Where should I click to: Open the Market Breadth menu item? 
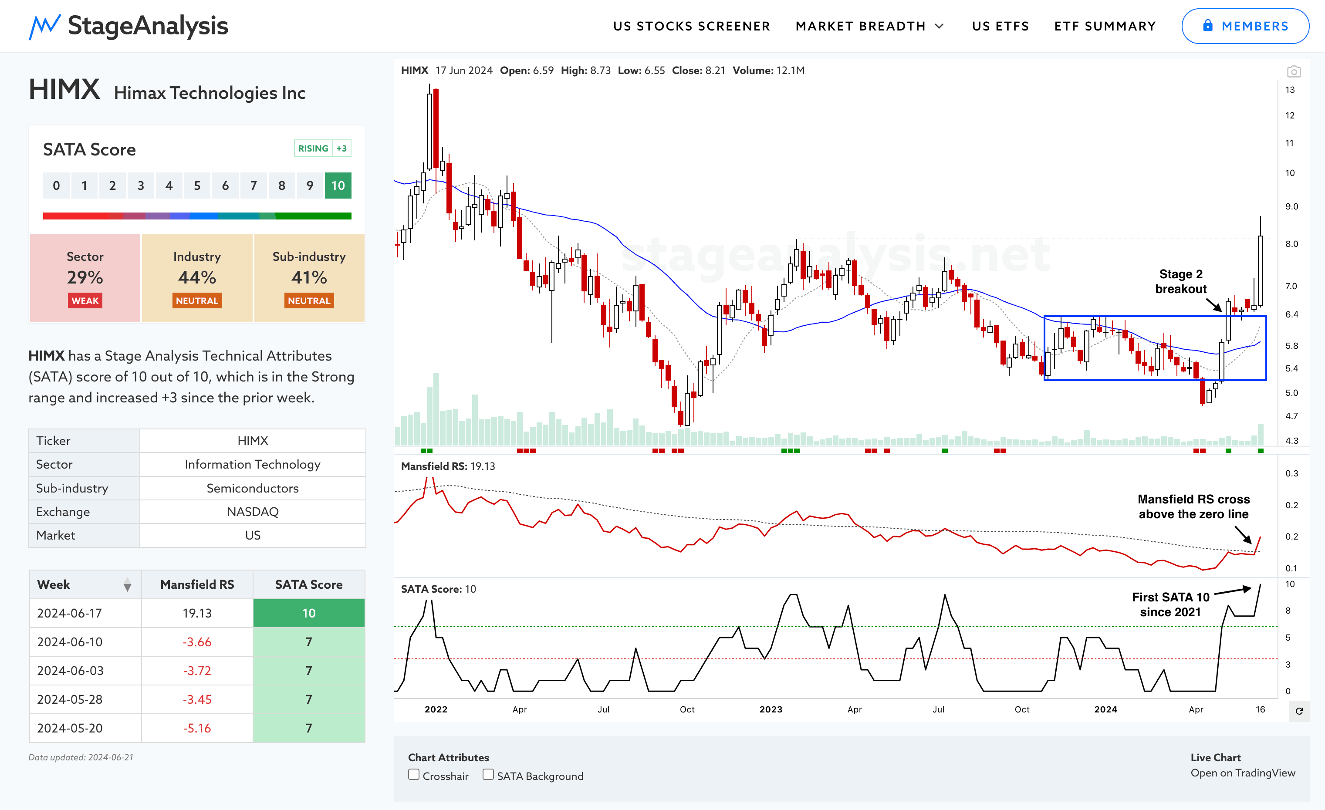(x=860, y=26)
